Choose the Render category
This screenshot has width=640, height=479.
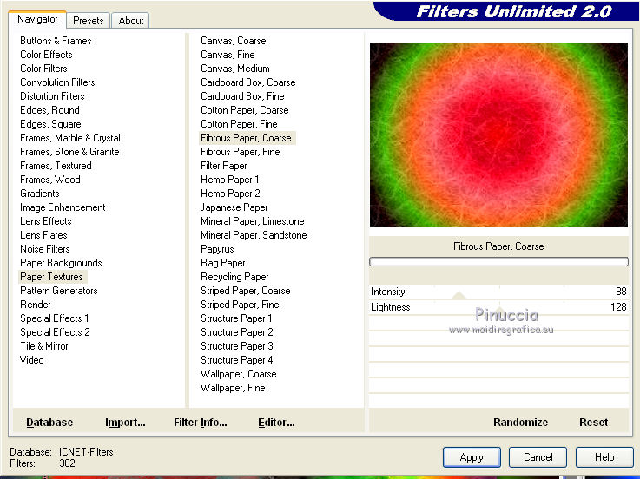coord(36,305)
